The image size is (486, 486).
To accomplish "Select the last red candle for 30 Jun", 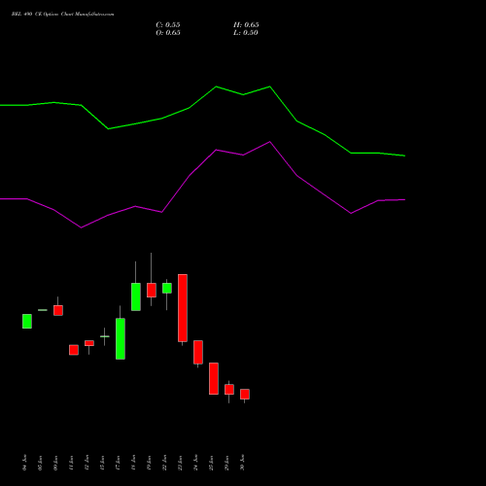I will 245,394.
